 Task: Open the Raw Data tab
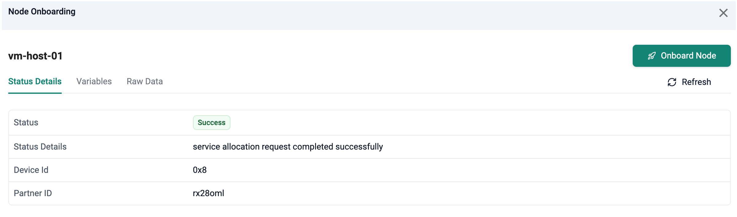(145, 82)
